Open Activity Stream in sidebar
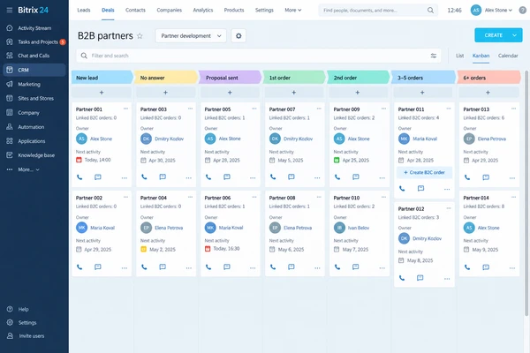The image size is (530, 353). [34, 28]
